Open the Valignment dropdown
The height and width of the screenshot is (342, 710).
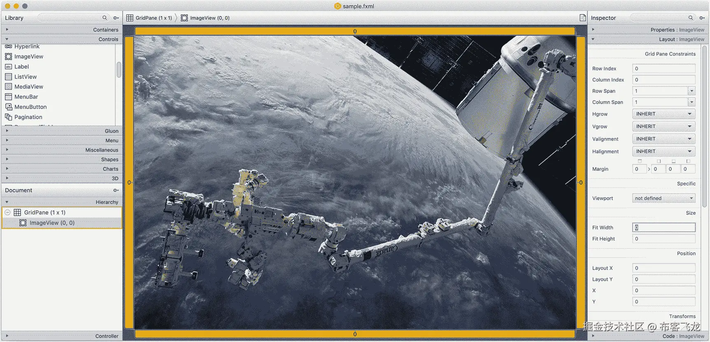pos(664,139)
